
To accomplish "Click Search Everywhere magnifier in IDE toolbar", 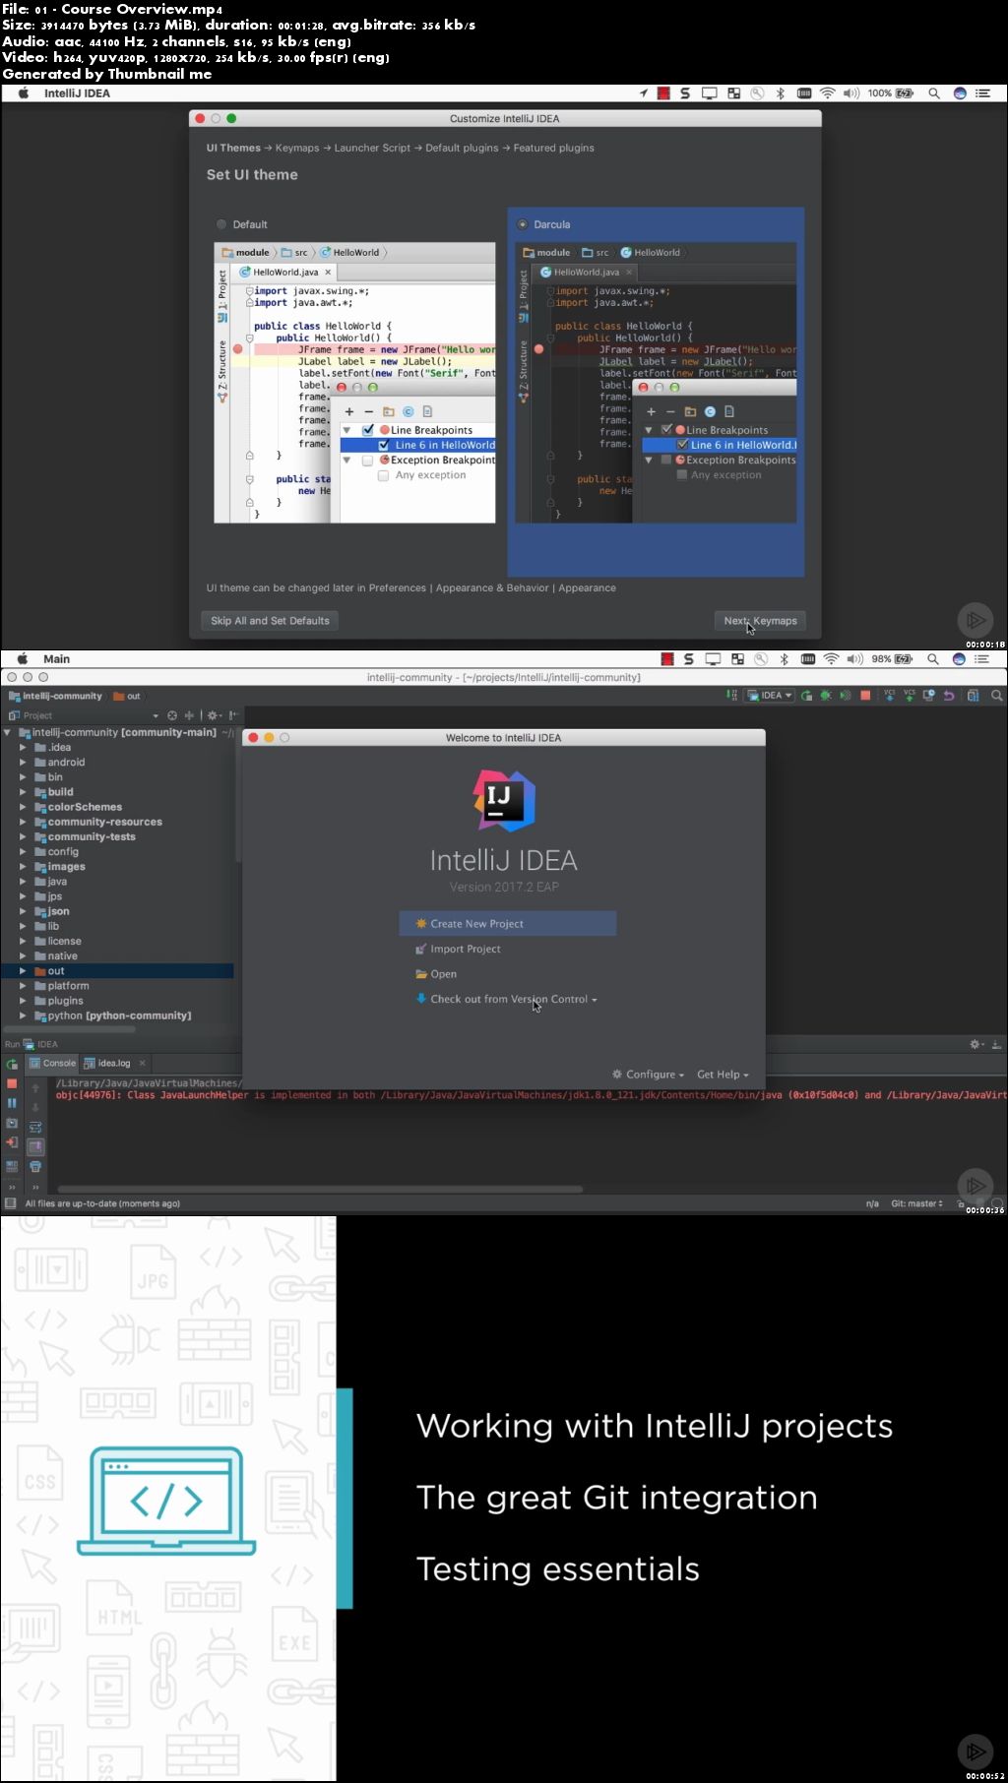I will pos(996,696).
